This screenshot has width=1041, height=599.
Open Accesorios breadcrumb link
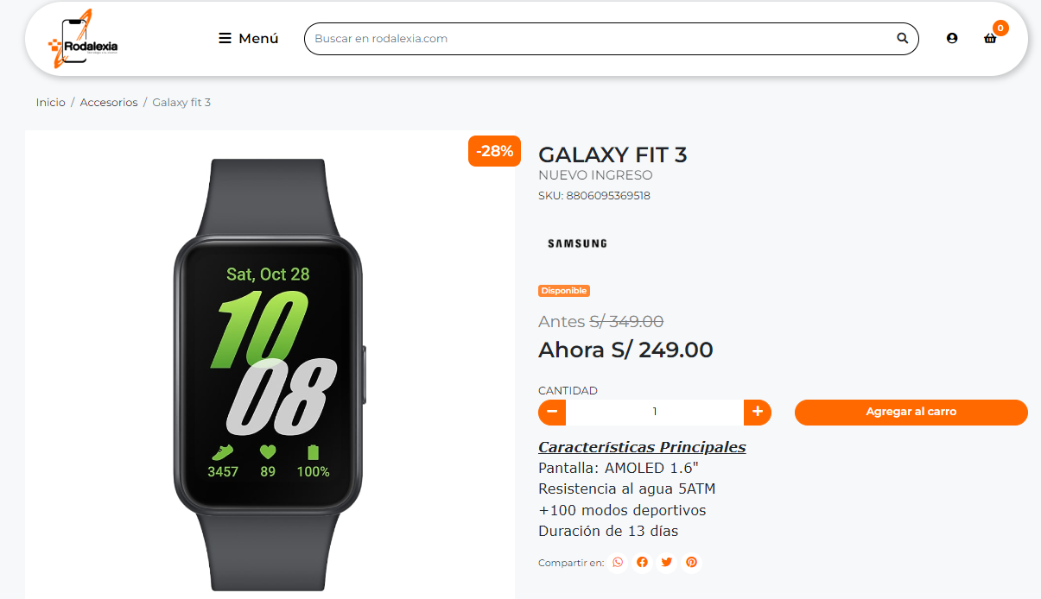point(109,103)
